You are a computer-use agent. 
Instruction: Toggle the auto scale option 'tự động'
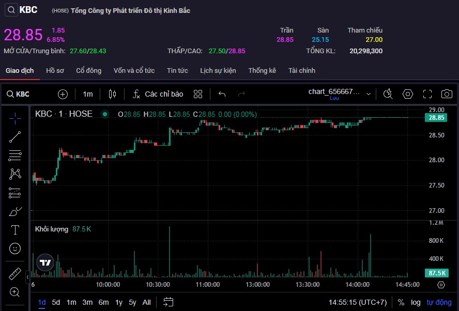[439, 302]
